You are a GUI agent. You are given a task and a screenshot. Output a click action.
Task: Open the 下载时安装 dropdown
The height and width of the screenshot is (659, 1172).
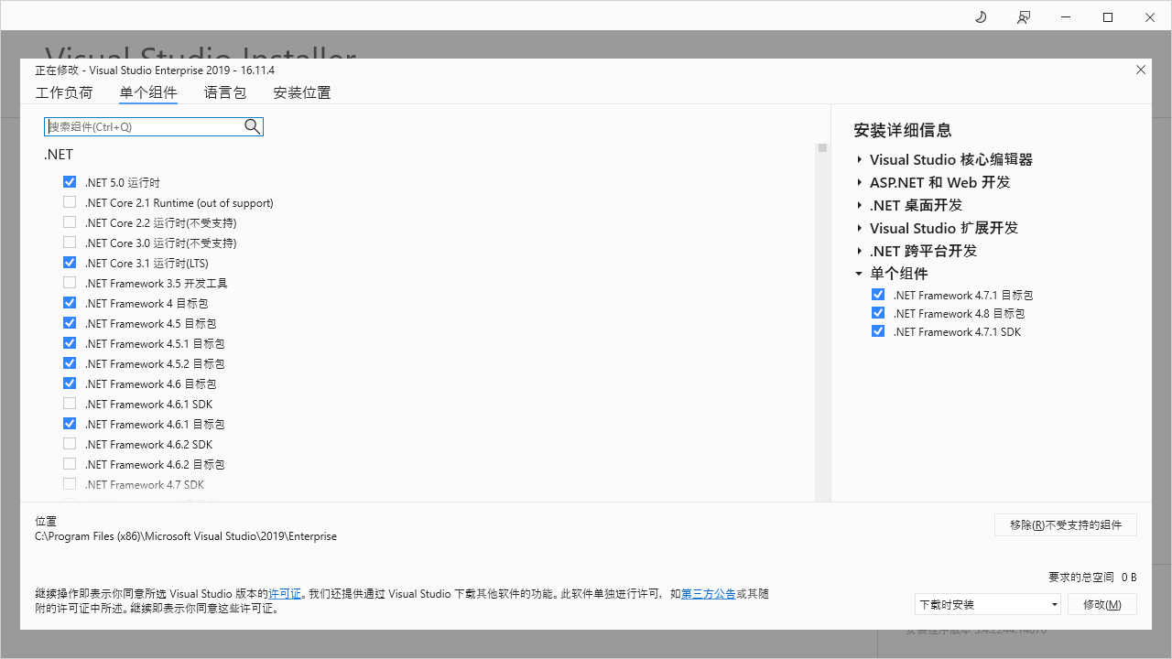pos(988,604)
